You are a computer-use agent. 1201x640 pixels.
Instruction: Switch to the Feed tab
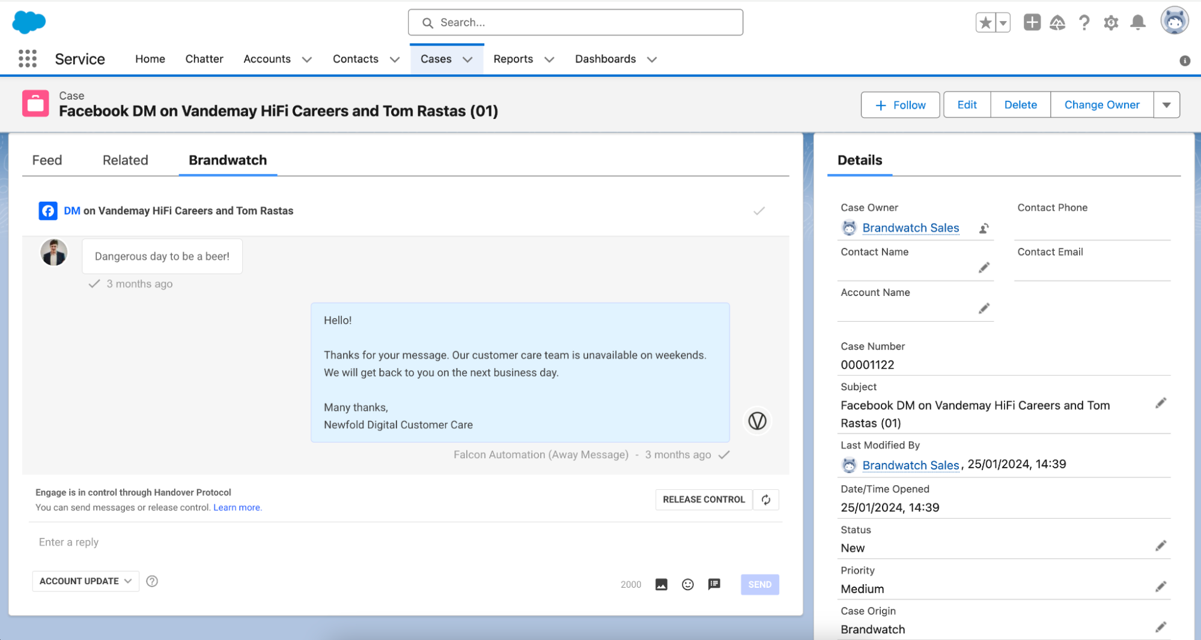[47, 160]
